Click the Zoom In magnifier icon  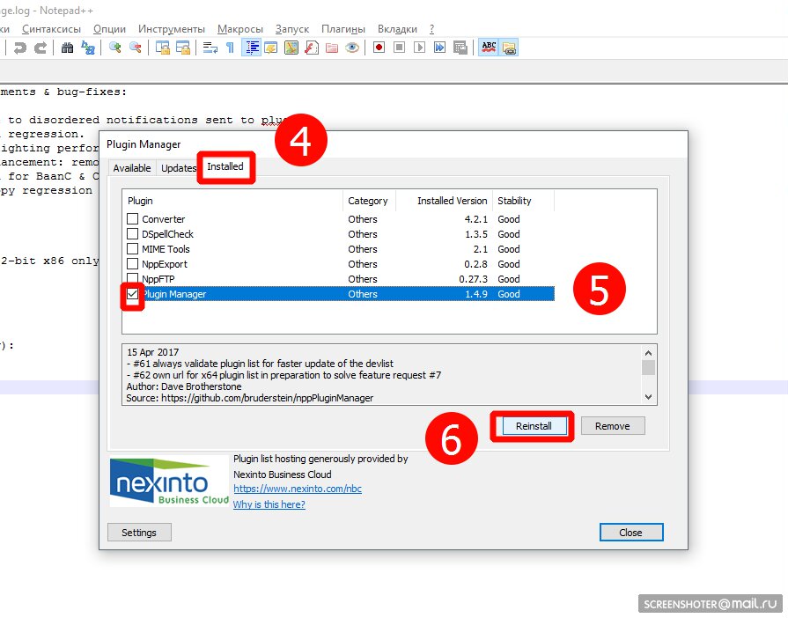pos(115,48)
